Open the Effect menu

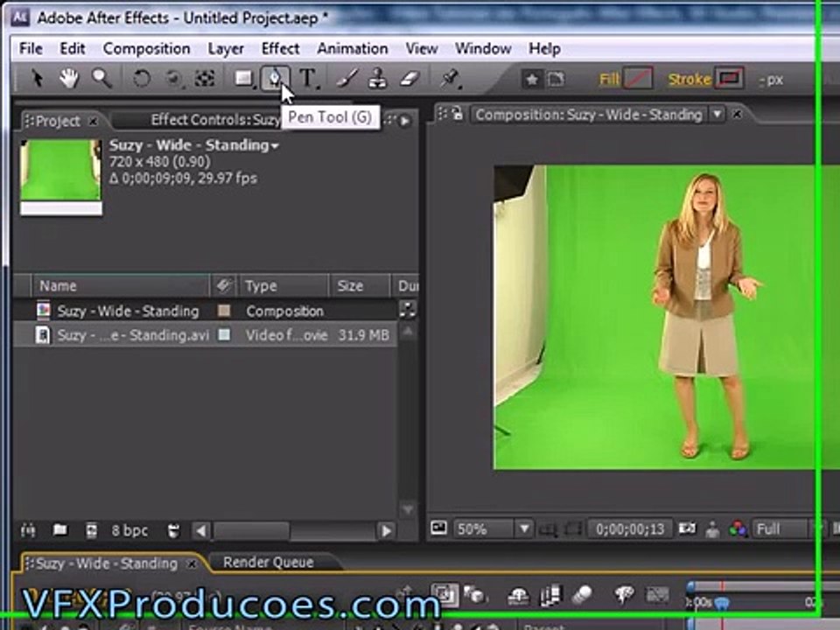tap(280, 49)
